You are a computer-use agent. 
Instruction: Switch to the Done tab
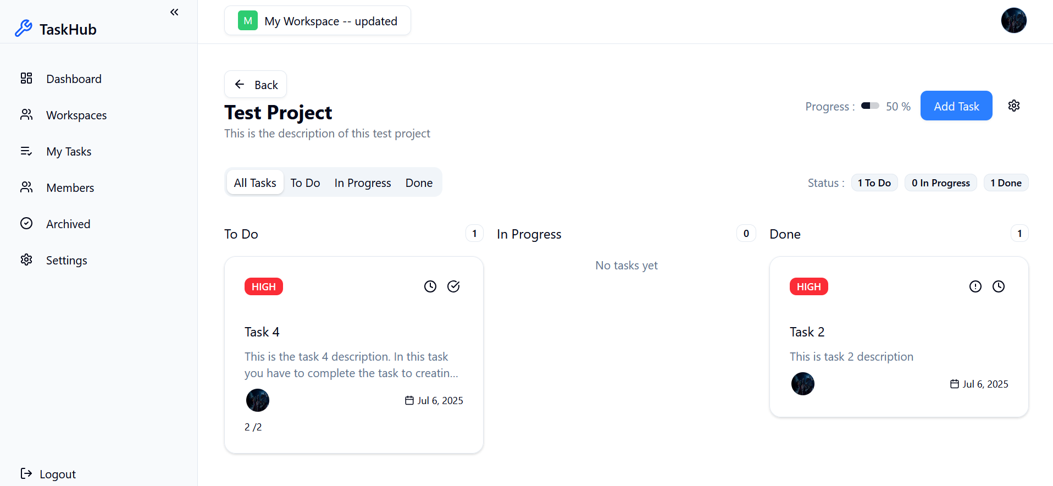click(x=419, y=183)
